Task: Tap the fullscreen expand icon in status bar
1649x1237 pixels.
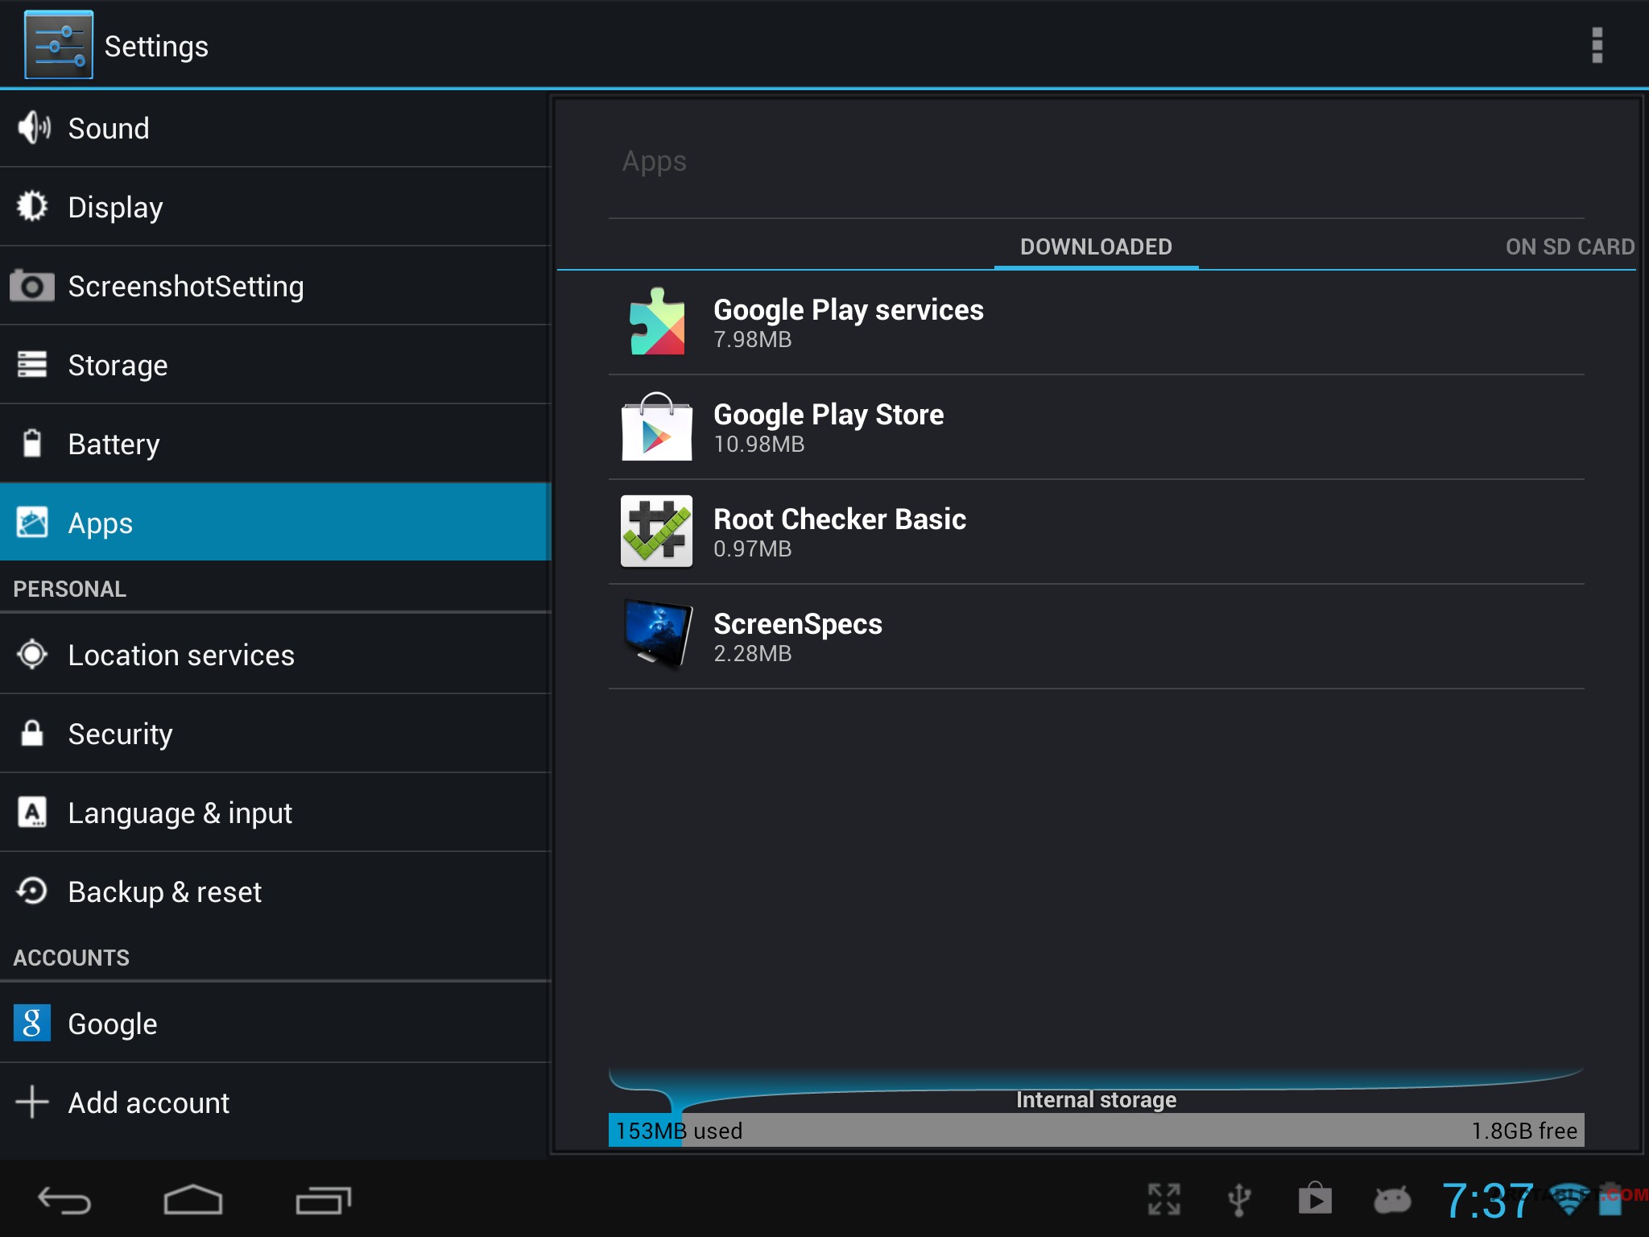Action: (x=1164, y=1200)
